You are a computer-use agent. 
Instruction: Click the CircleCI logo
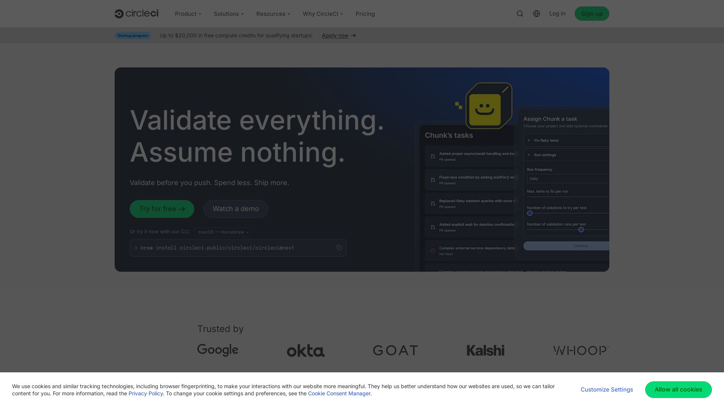(x=137, y=14)
